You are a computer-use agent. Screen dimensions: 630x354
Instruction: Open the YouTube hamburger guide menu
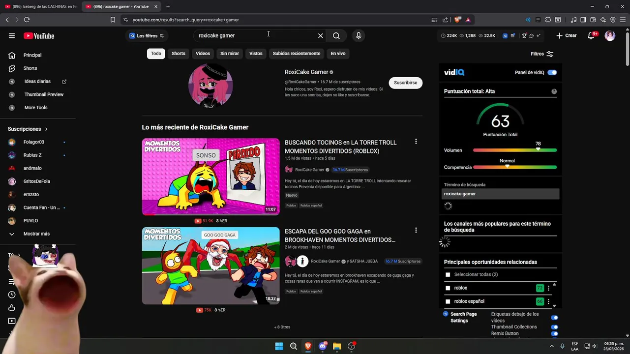pos(12,35)
